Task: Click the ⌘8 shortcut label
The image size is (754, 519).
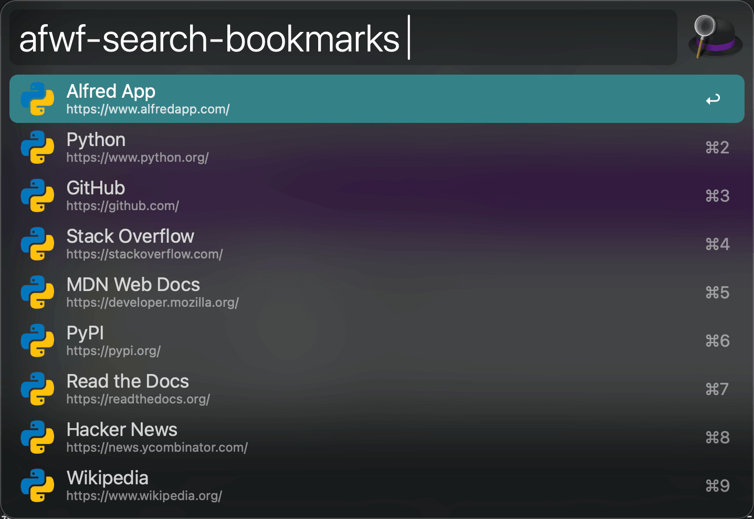Action: (717, 438)
